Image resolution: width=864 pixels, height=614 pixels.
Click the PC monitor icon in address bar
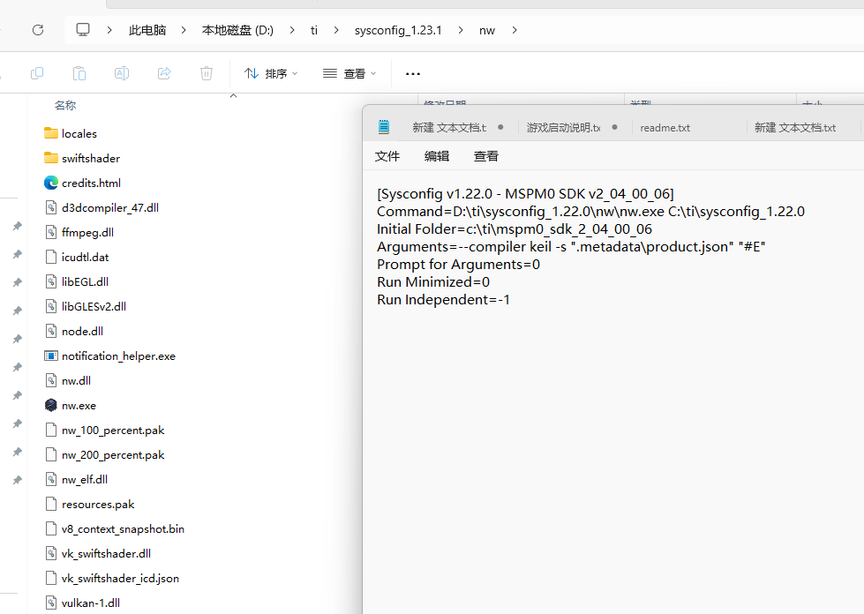click(x=83, y=30)
